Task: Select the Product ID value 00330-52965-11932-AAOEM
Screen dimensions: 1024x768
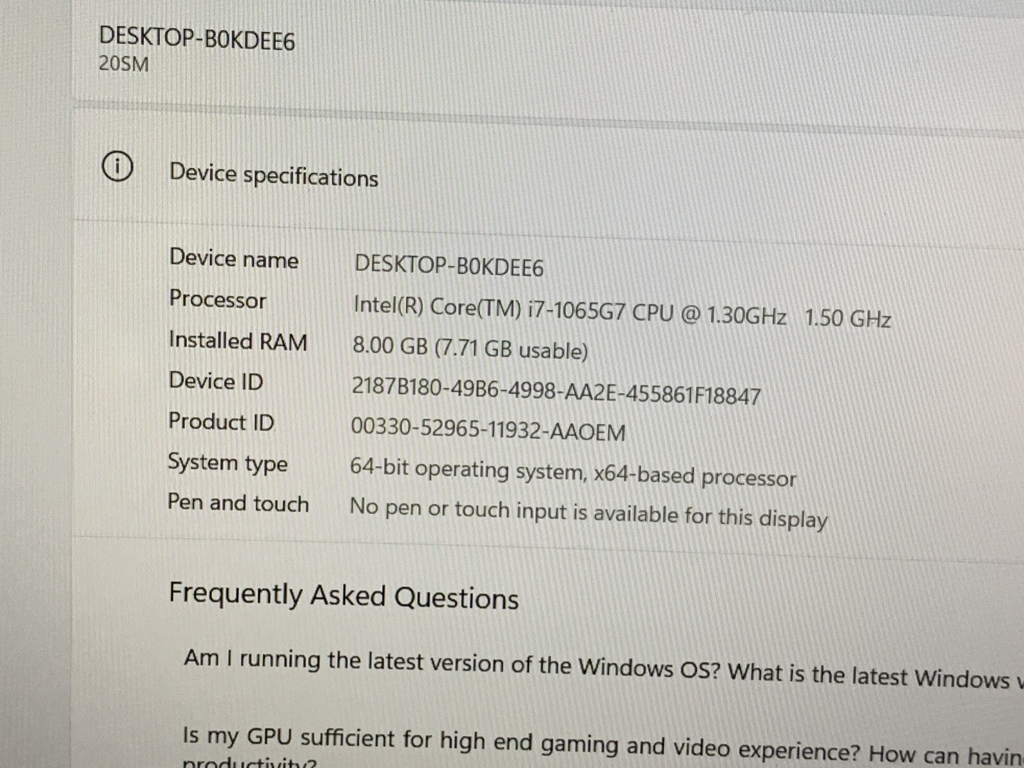Action: 488,429
